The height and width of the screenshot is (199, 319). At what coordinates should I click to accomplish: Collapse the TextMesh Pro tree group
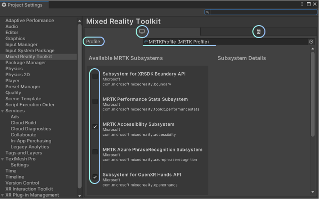pyautogui.click(x=3, y=159)
